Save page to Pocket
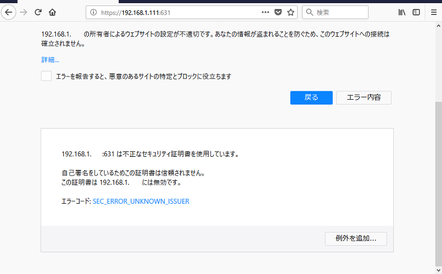 coord(278,12)
